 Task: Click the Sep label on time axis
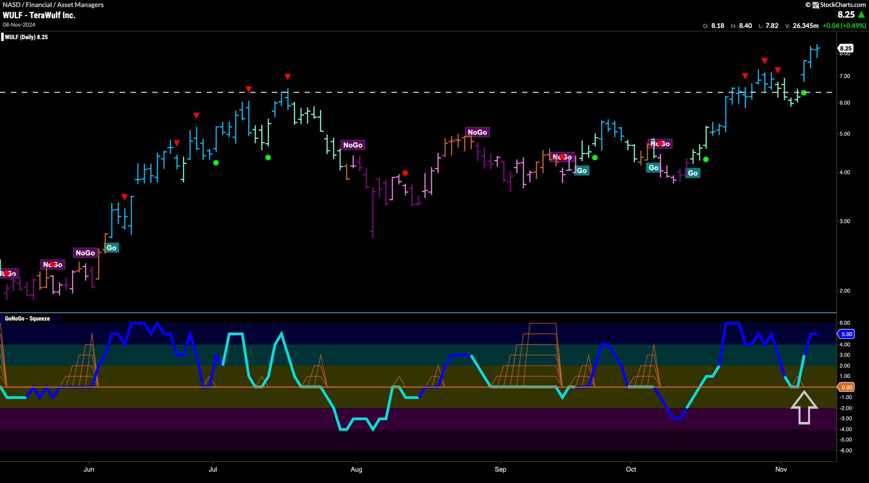coord(500,469)
